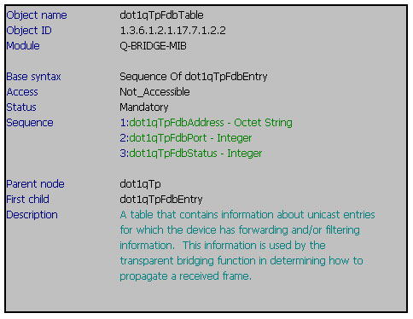Click the Sequence label

[30, 123]
